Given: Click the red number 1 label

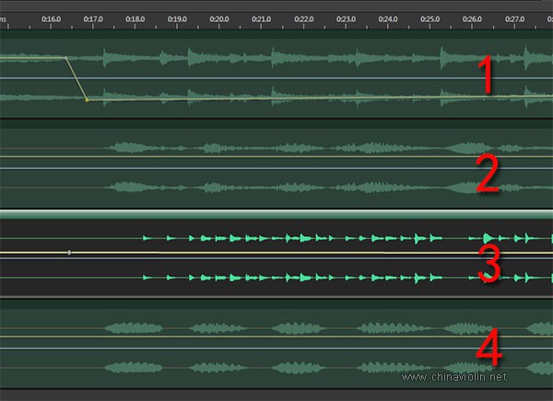Looking at the screenshot, I should (488, 77).
